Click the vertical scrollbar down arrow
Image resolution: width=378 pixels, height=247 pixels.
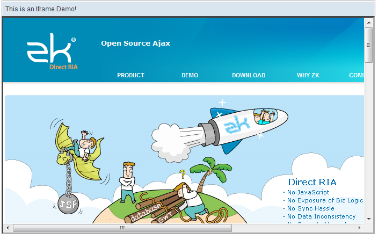369,219
